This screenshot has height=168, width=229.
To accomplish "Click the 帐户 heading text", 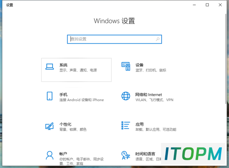I will [x=63, y=154].
